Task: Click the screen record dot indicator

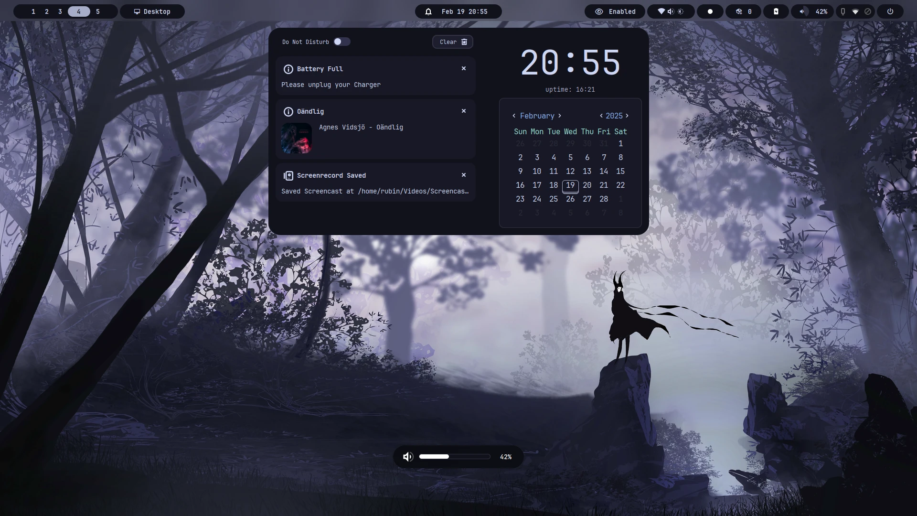Action: click(710, 11)
